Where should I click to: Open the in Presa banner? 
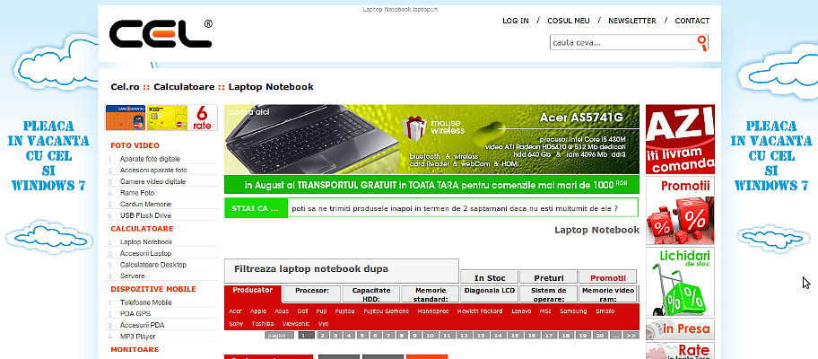[x=680, y=328]
